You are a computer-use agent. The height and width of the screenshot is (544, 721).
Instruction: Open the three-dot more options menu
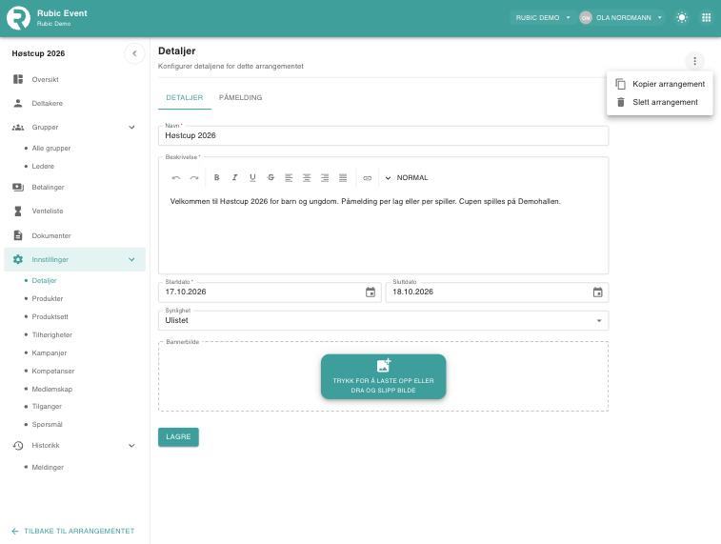(x=694, y=61)
